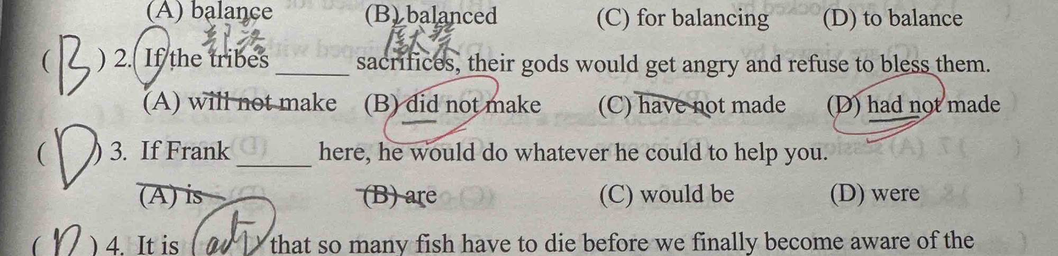The image size is (1058, 256).
Task: Select option (B) balanced at the top
Action: pos(431,16)
